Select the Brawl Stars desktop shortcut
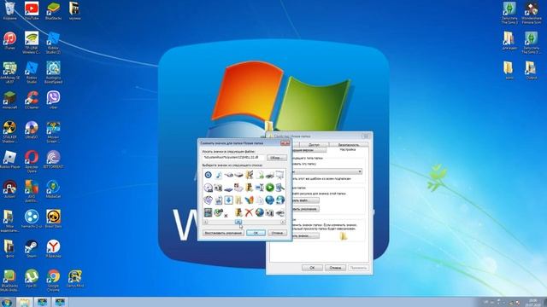 [x=53, y=219]
